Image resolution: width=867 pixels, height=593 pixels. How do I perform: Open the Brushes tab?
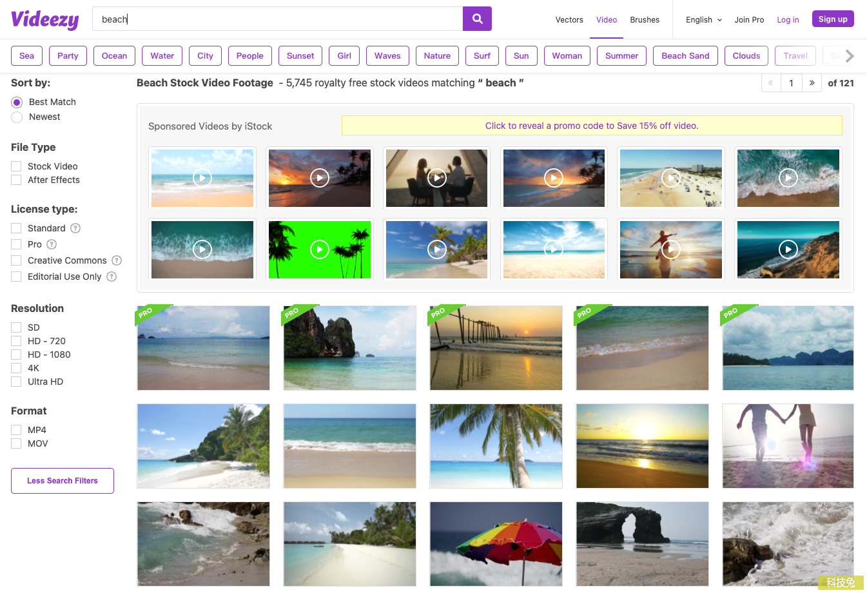(645, 20)
